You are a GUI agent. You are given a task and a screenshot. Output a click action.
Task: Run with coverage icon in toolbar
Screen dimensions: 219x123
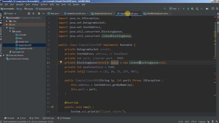coord(193,9)
